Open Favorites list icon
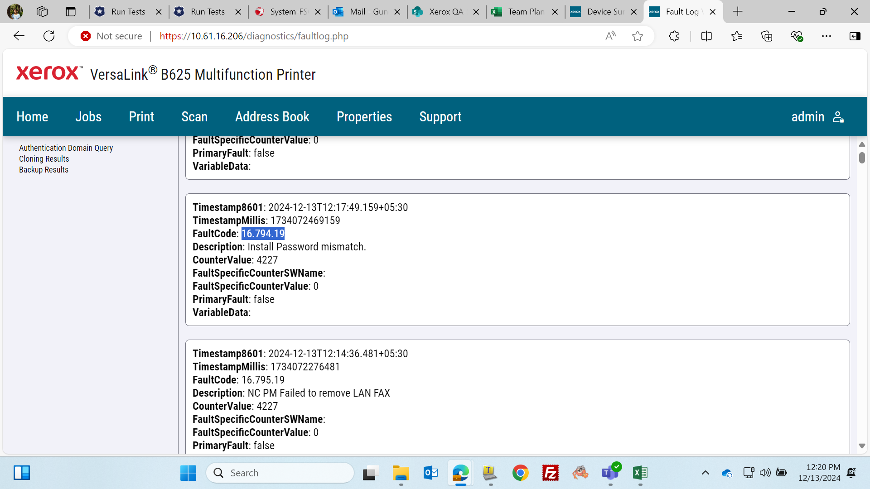This screenshot has width=870, height=489. click(737, 36)
